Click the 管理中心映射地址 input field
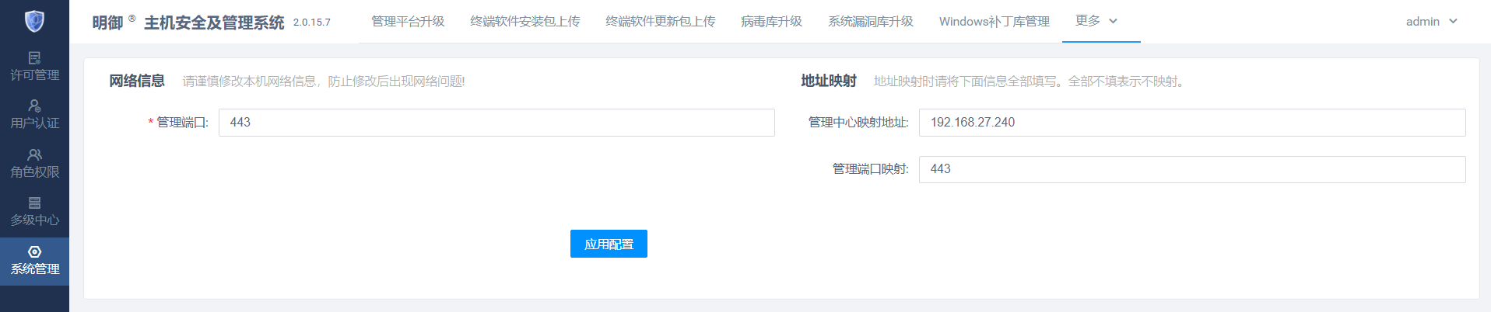 point(1192,123)
